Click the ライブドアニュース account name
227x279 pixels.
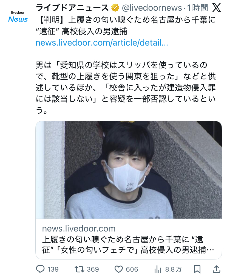pos(72,8)
